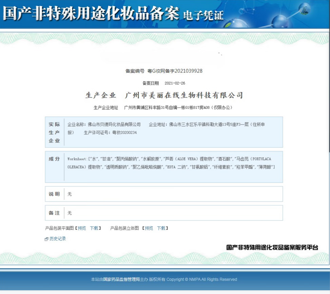Click the 国产非特殊用途化妆品备案服务平台 stamp text

(272, 247)
